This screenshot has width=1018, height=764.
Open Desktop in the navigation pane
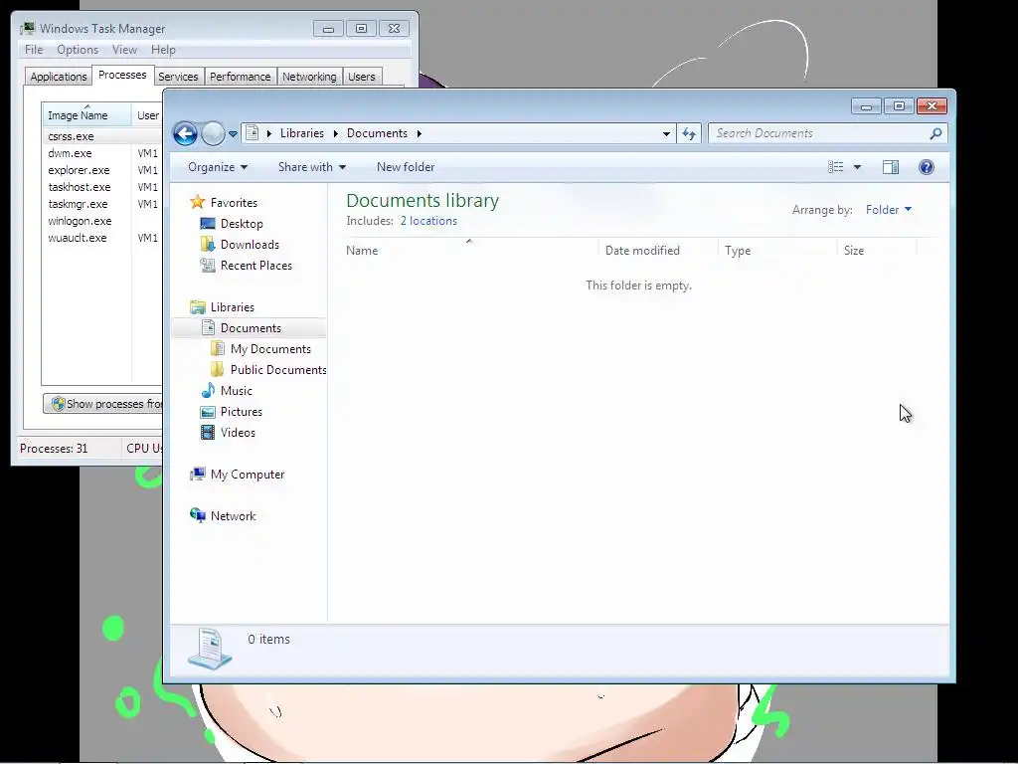[242, 224]
